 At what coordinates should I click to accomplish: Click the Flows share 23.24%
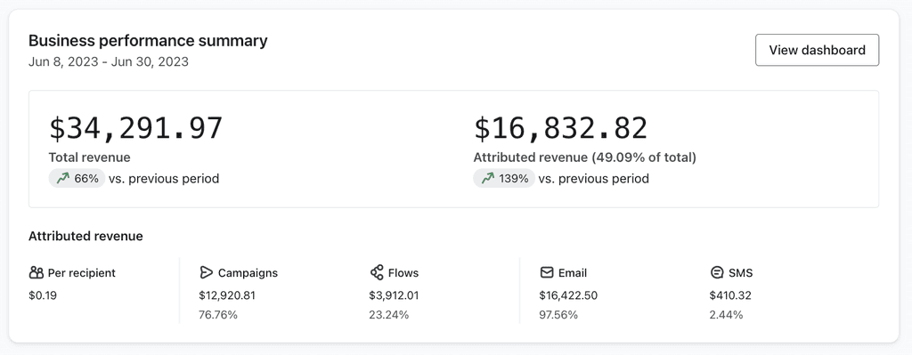click(388, 315)
